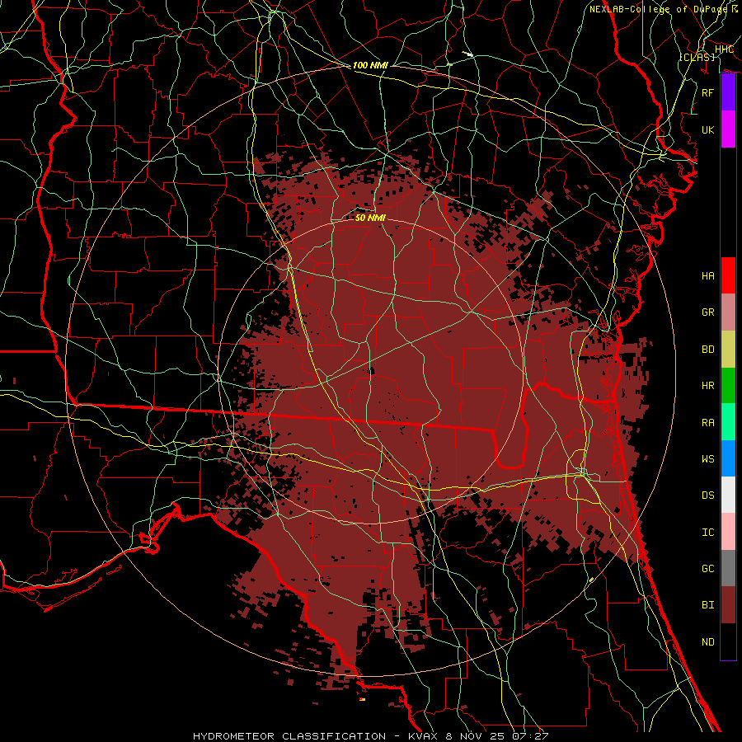Screen dimensions: 742x742
Task: Click the WS legend label
Action: pos(707,459)
